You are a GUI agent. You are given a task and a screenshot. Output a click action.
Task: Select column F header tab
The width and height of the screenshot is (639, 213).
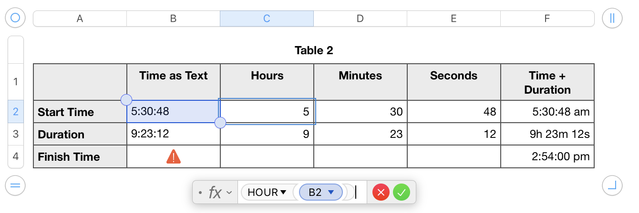pos(547,19)
